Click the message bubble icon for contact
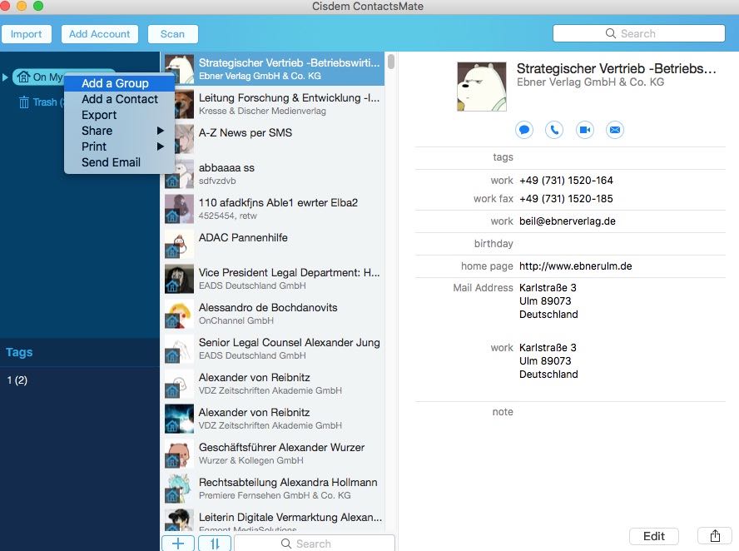 click(x=524, y=130)
